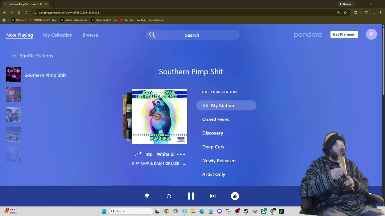Click the Pandora logo
Screen dimensions: 385x216
308,34
